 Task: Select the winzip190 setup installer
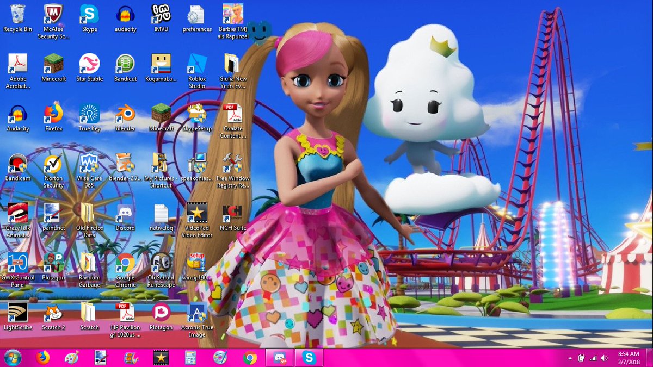(x=197, y=266)
